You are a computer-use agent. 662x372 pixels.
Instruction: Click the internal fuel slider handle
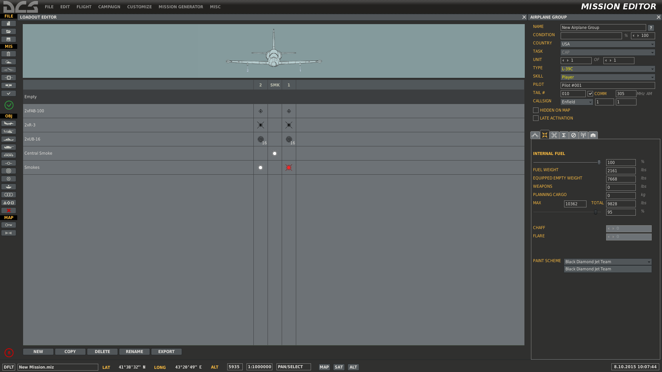tap(599, 162)
